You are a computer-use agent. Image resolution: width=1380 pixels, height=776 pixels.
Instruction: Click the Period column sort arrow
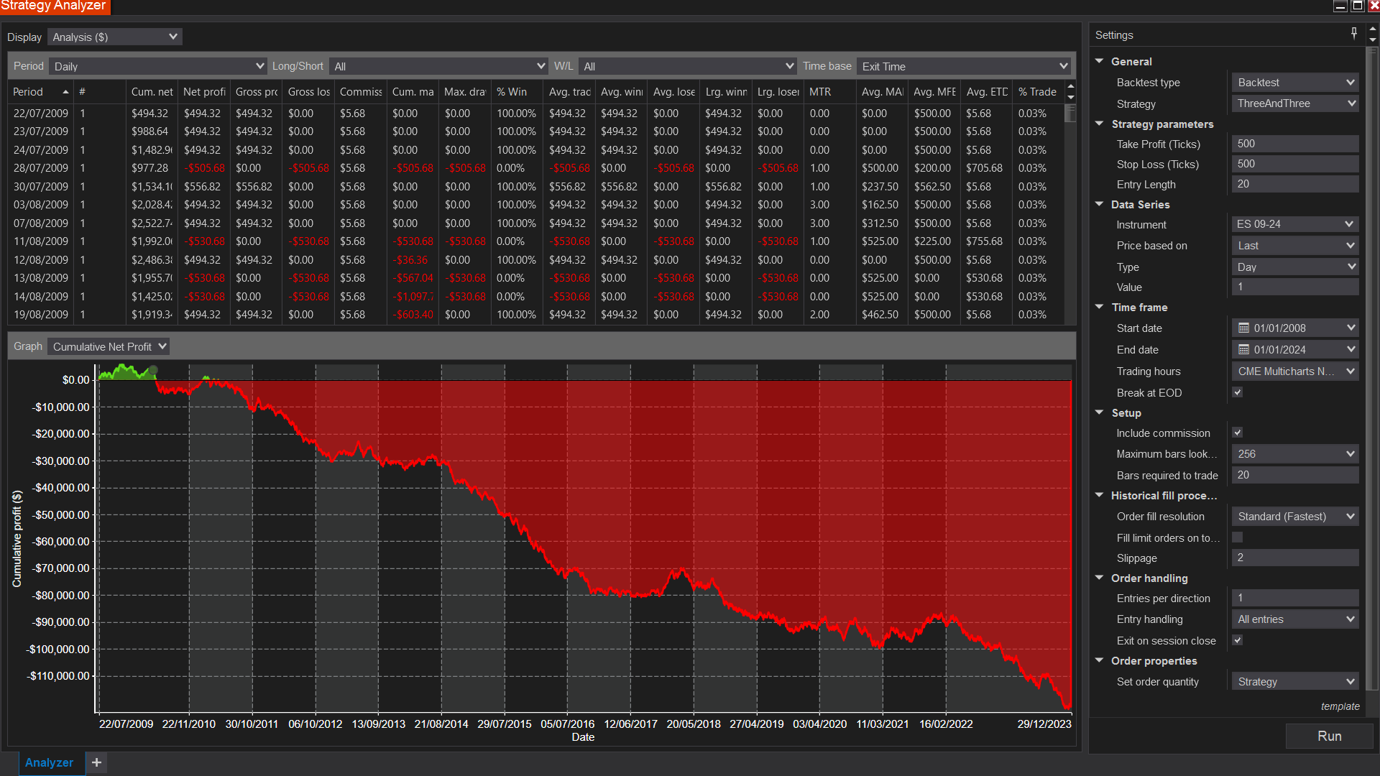click(x=65, y=92)
